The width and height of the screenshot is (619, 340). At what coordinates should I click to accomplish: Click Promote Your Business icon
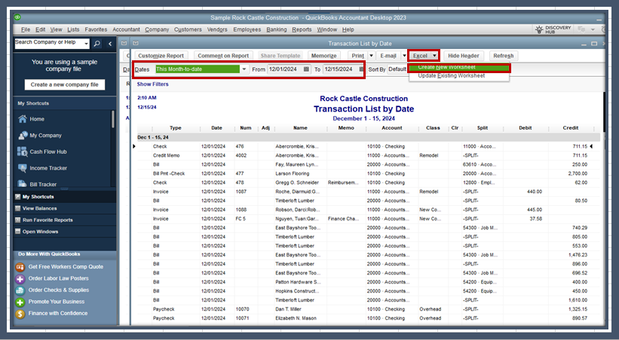tap(20, 302)
